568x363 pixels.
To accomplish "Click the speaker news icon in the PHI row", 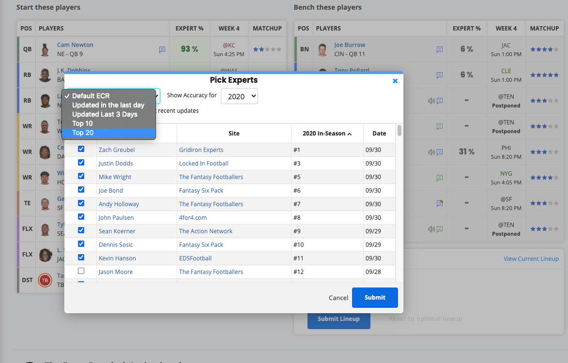I will (431, 152).
